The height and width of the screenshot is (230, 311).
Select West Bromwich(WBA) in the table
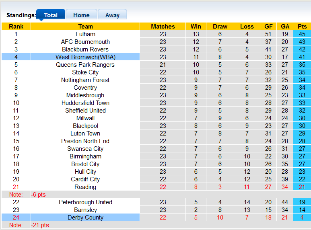[85, 57]
